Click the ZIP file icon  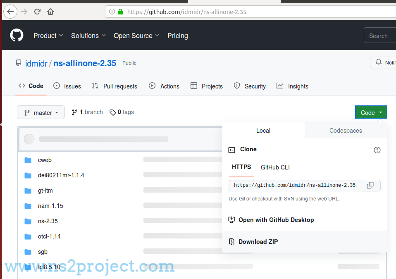coord(231,242)
